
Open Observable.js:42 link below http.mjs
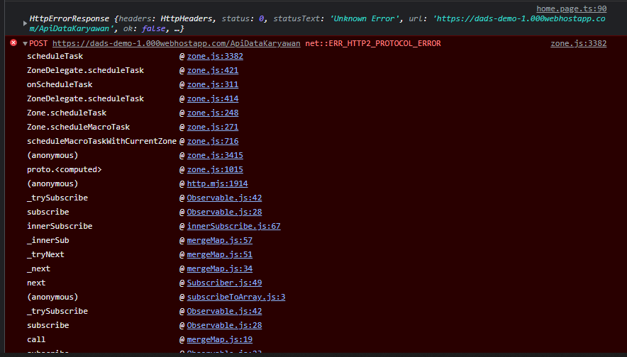pyautogui.click(x=224, y=198)
